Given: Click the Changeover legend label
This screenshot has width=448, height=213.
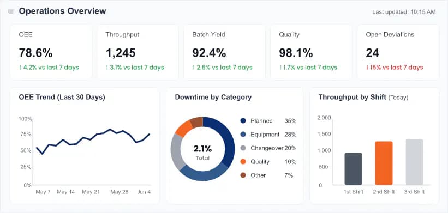Looking at the screenshot, I should pos(267,148).
